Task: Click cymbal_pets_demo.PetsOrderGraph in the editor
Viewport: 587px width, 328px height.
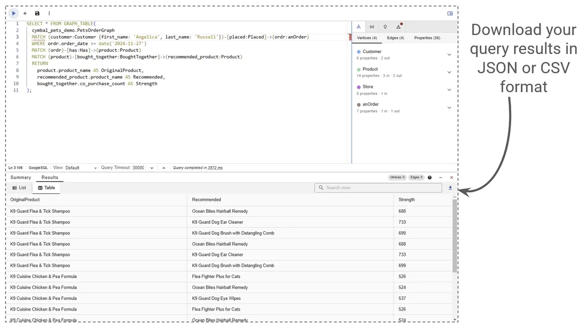Action: pos(73,30)
